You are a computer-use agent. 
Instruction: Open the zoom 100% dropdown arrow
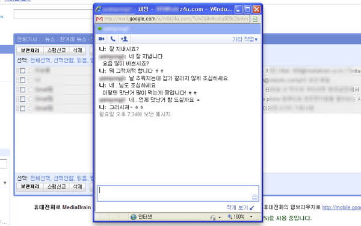[251, 217]
